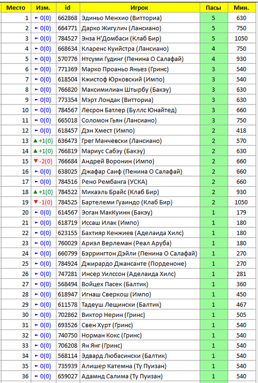The width and height of the screenshot is (258, 383).
Task: Click the blue arrow in row 12
Action: pyautogui.click(x=37, y=130)
